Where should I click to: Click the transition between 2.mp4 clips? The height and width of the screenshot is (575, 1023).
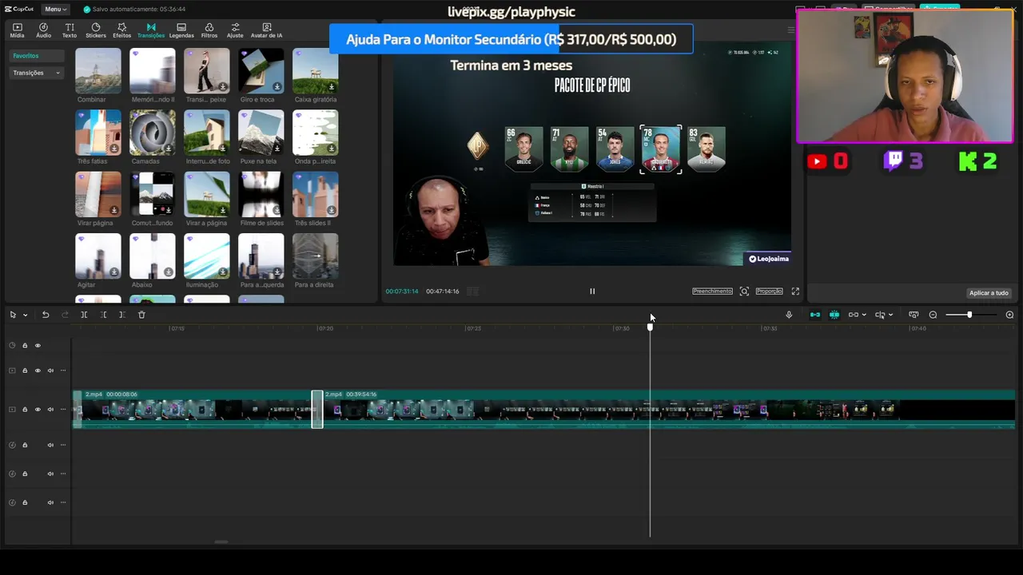pyautogui.click(x=317, y=409)
